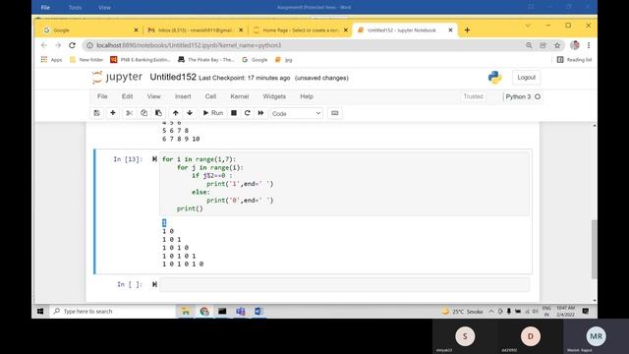629x354 pixels.
Task: Rename the notebook title Untitled152
Action: coord(173,77)
